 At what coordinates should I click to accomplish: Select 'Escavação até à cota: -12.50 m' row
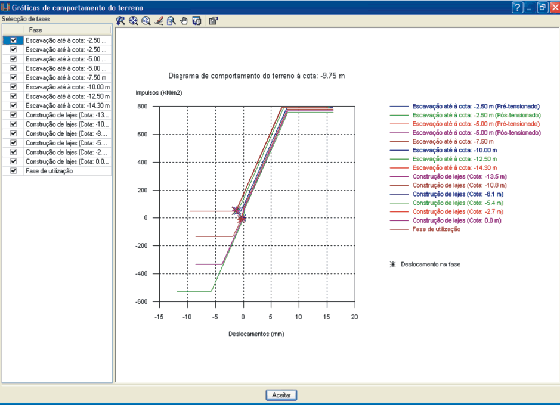tap(67, 96)
